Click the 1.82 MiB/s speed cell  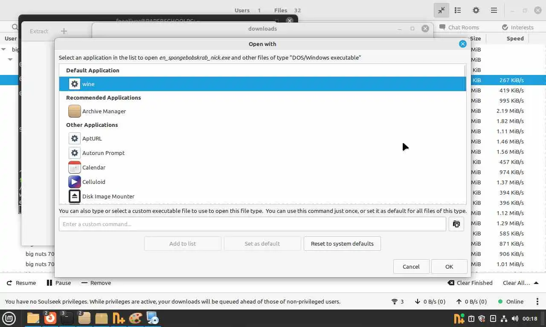click(510, 121)
